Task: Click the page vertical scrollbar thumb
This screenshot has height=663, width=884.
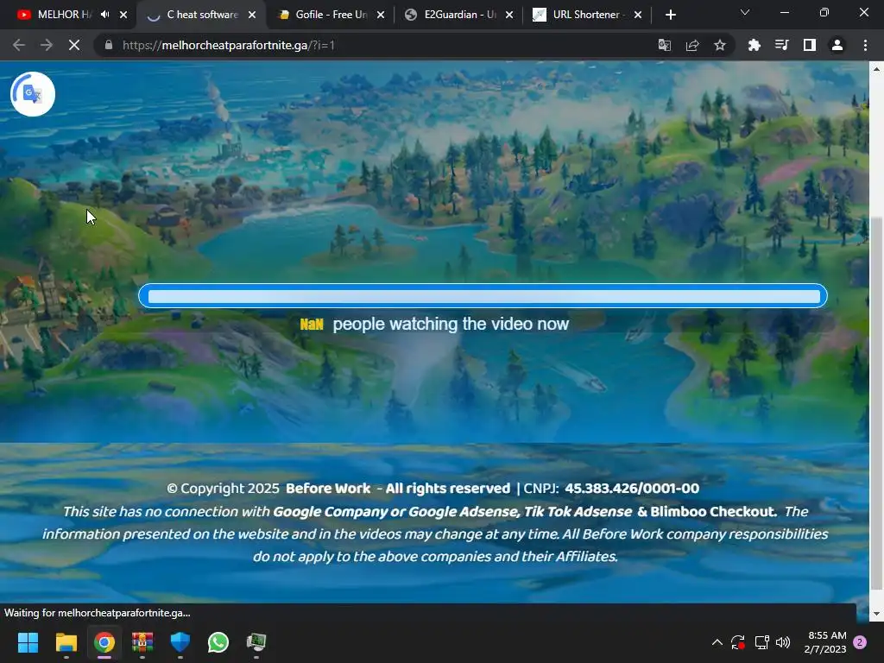Action: click(x=877, y=405)
